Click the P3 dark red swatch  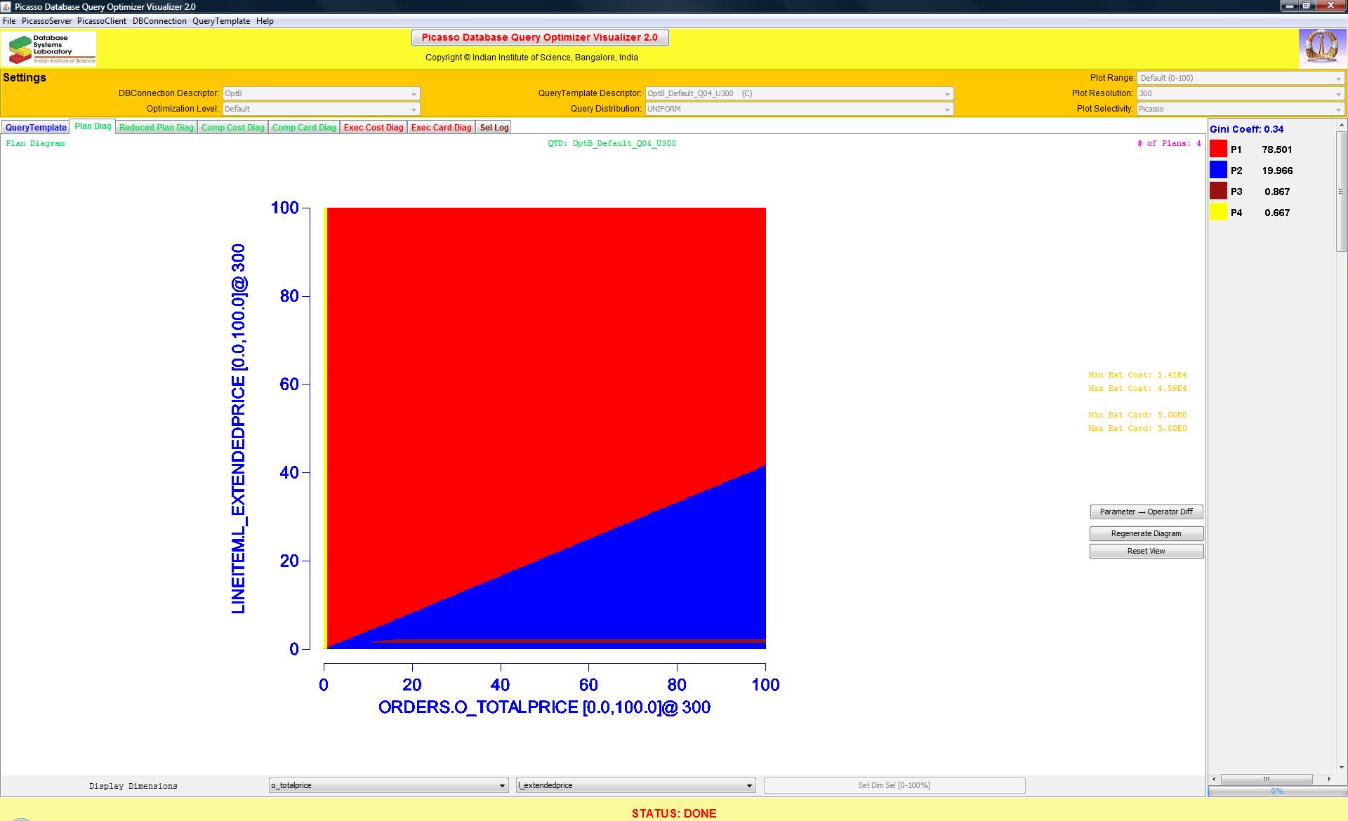coord(1218,191)
